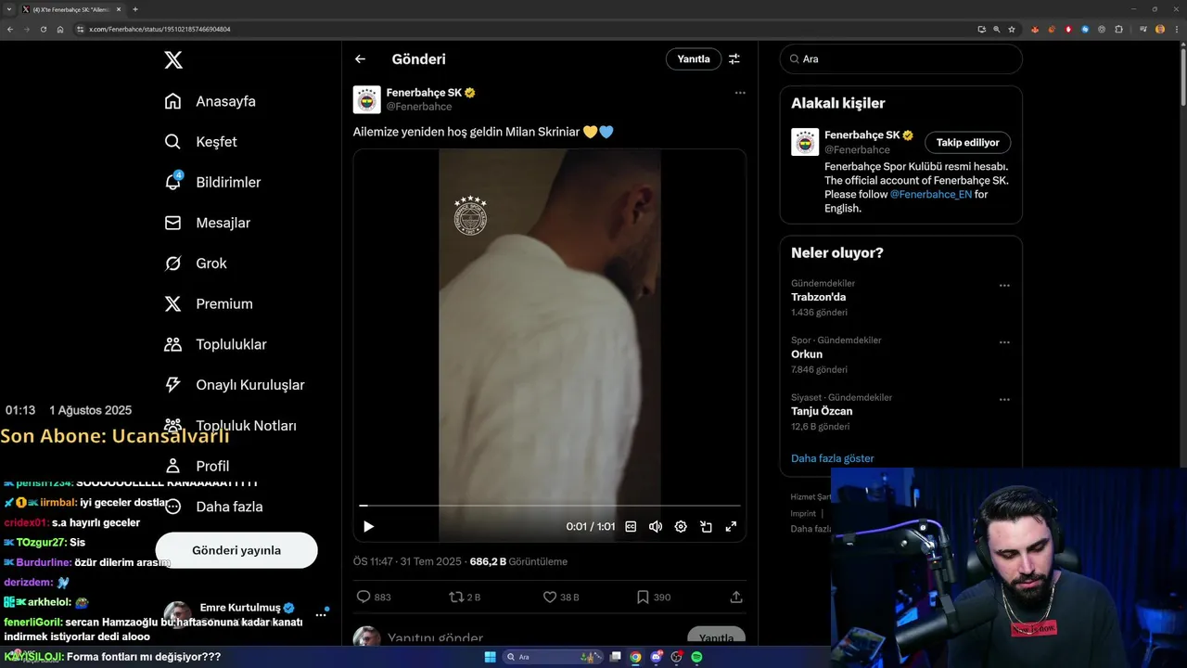1187x668 pixels.
Task: Click browser back arrow
Action: [x=10, y=29]
